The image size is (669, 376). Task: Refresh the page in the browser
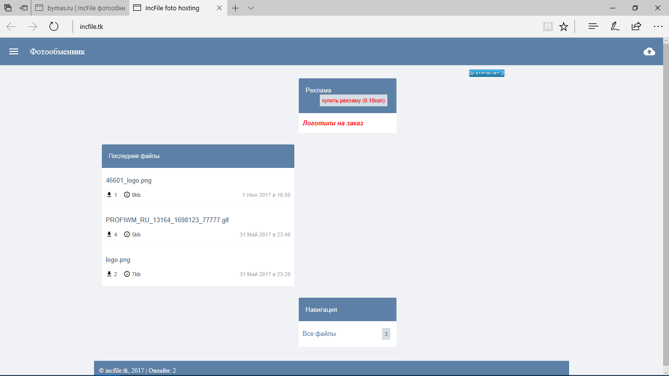[x=54, y=26]
